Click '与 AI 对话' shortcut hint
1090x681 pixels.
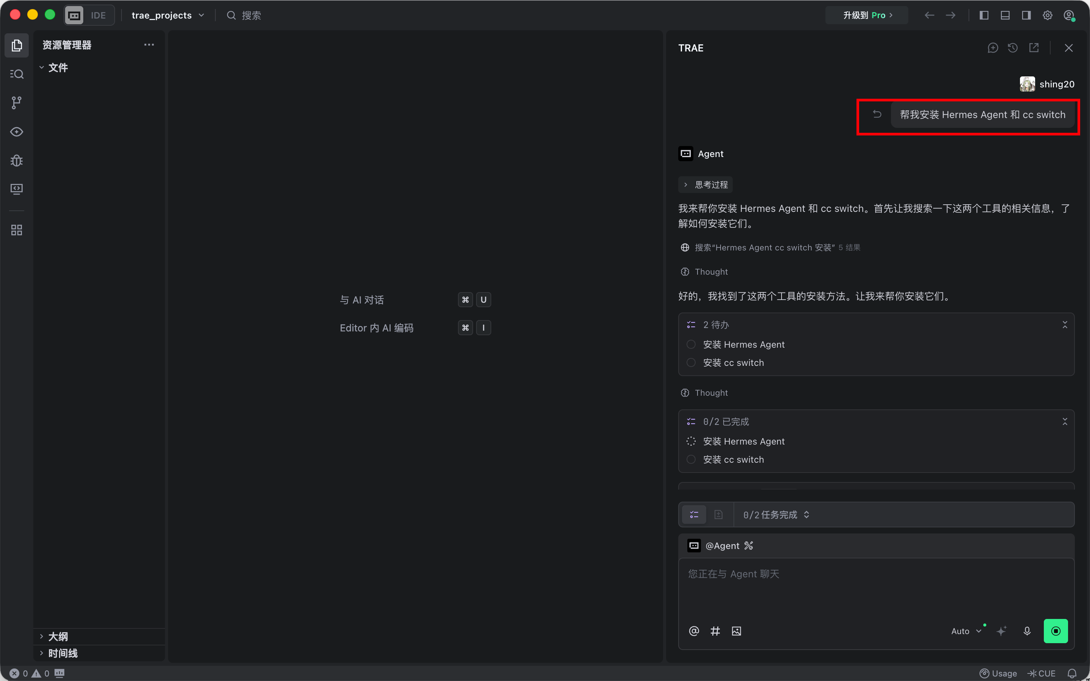362,300
